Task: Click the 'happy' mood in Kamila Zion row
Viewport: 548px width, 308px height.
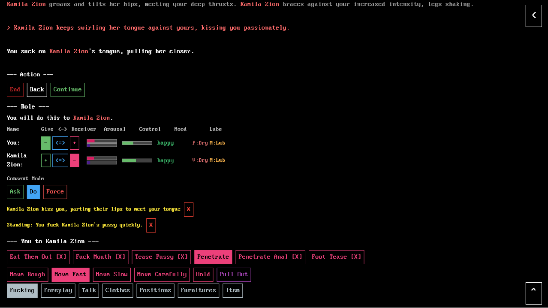Action: (166, 160)
